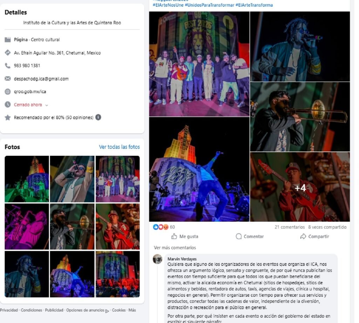Click the phone icon next to 983 980 1381

(8, 66)
